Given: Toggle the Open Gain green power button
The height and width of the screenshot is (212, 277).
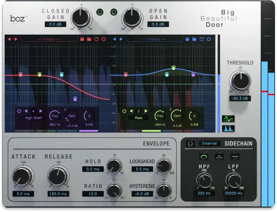Looking at the screenshot, I should 114,12.
